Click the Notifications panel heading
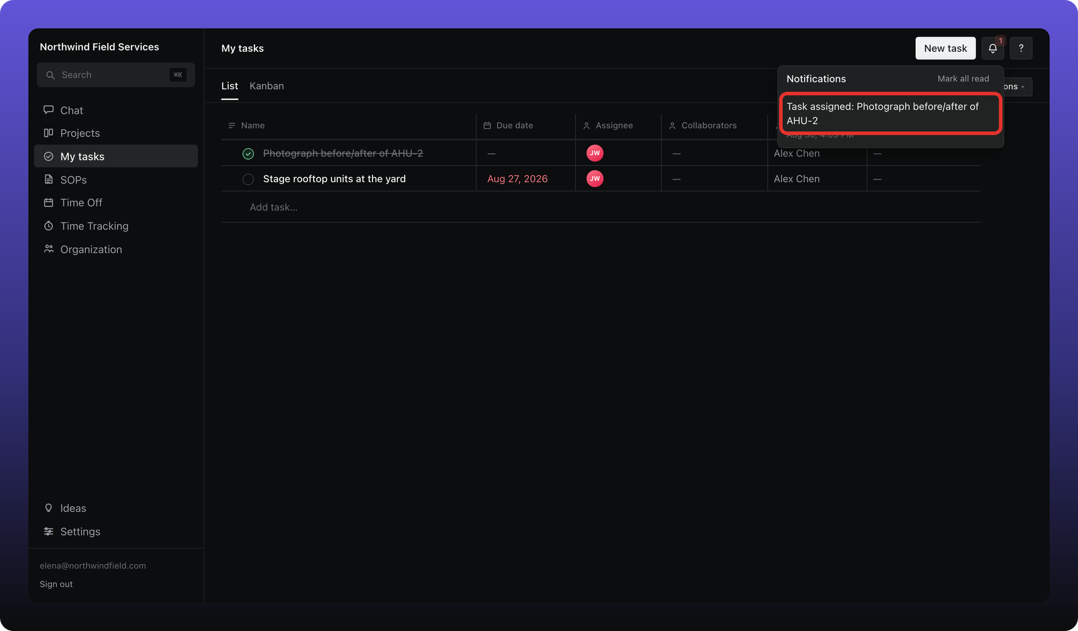Screen dimensions: 1078x631 point(816,79)
